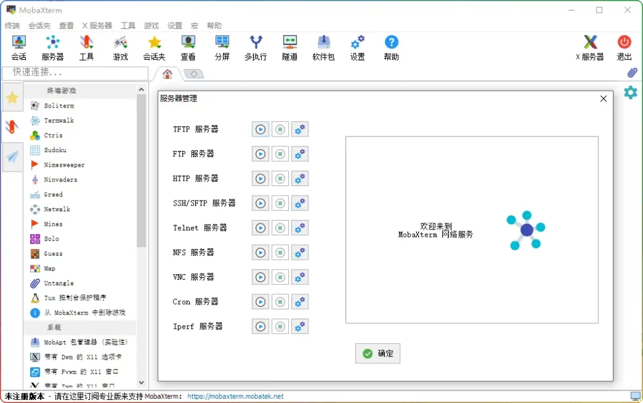Screen dimensions: 643x403
Task: Start the HTTP 服务器
Action: (261, 179)
